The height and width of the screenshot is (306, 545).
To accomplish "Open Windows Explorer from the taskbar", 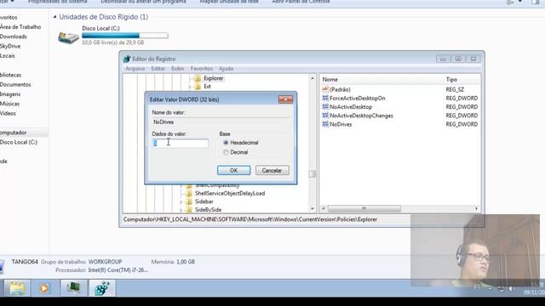I will (17, 288).
